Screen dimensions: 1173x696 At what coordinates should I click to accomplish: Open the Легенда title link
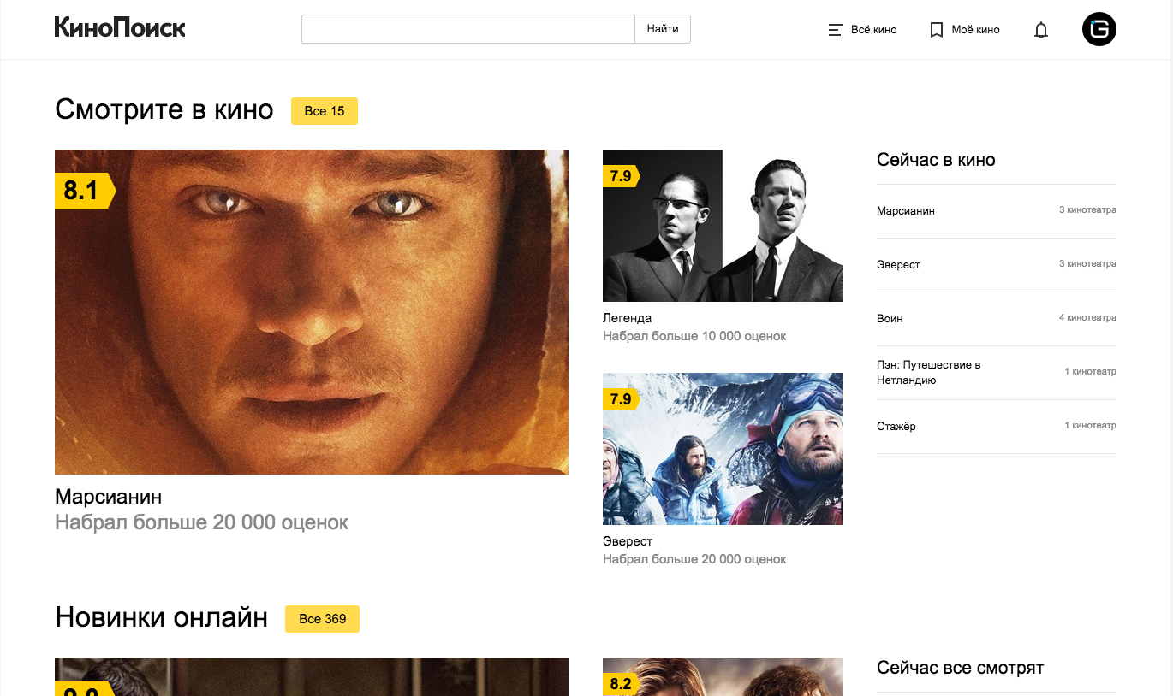(x=628, y=318)
